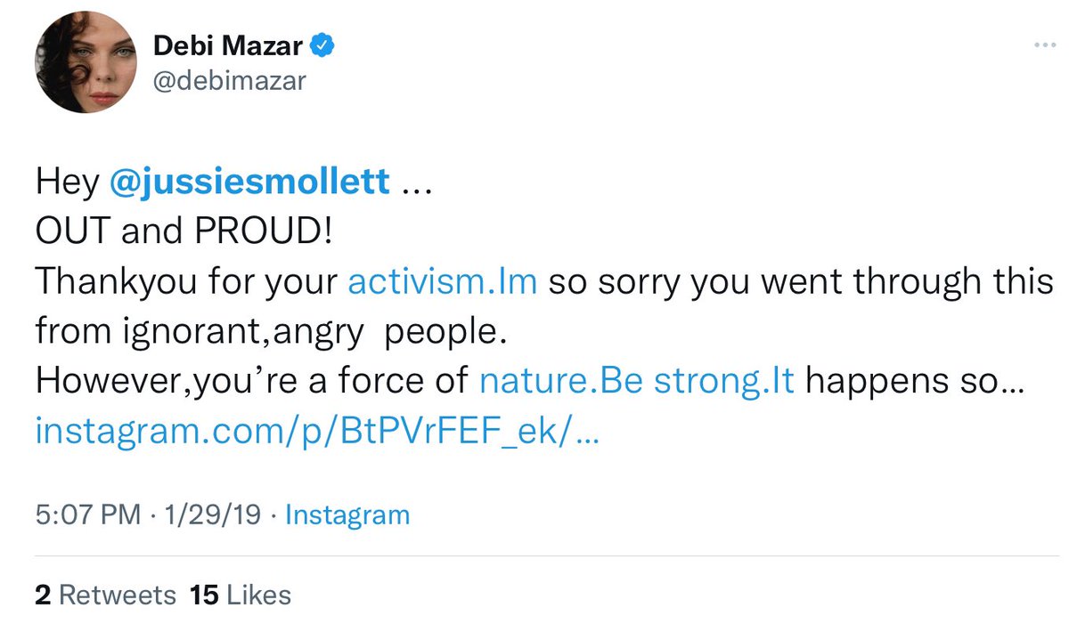
Task: Open the Instagram source label
Action: click(347, 515)
